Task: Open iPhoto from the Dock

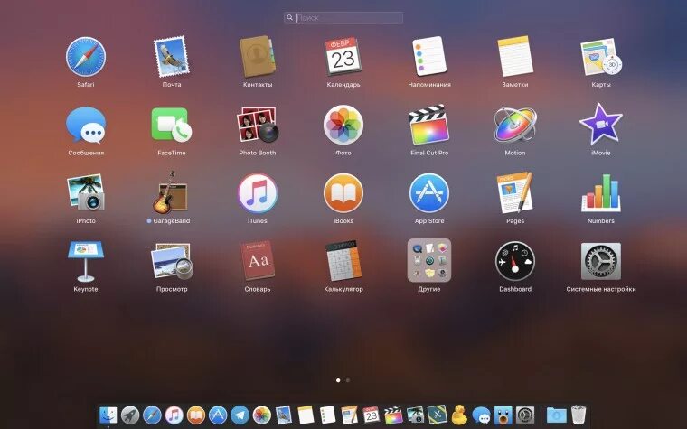Action: click(x=415, y=415)
